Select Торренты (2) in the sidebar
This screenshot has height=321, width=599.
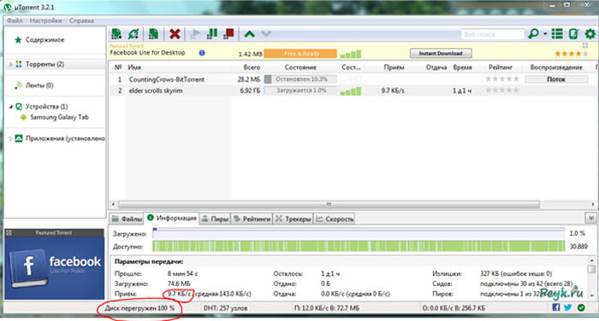(44, 64)
